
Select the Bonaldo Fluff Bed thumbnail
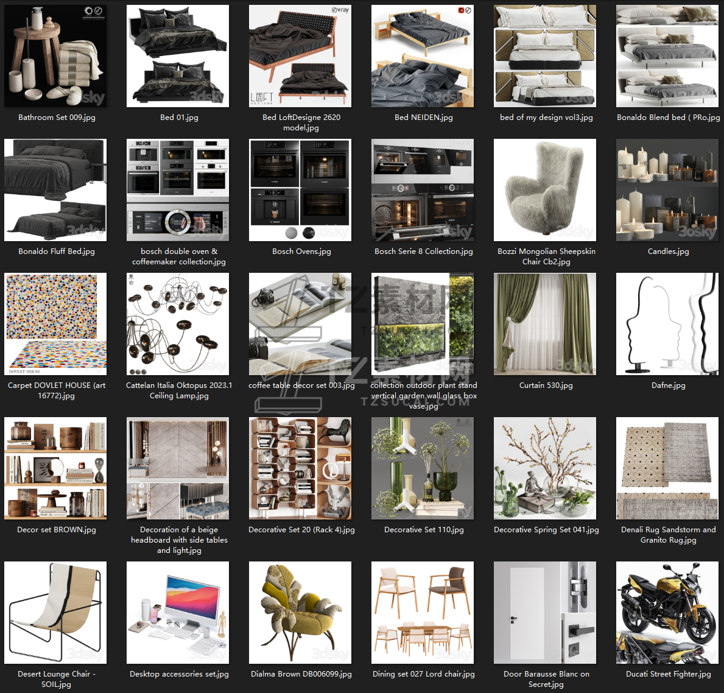click(x=55, y=190)
